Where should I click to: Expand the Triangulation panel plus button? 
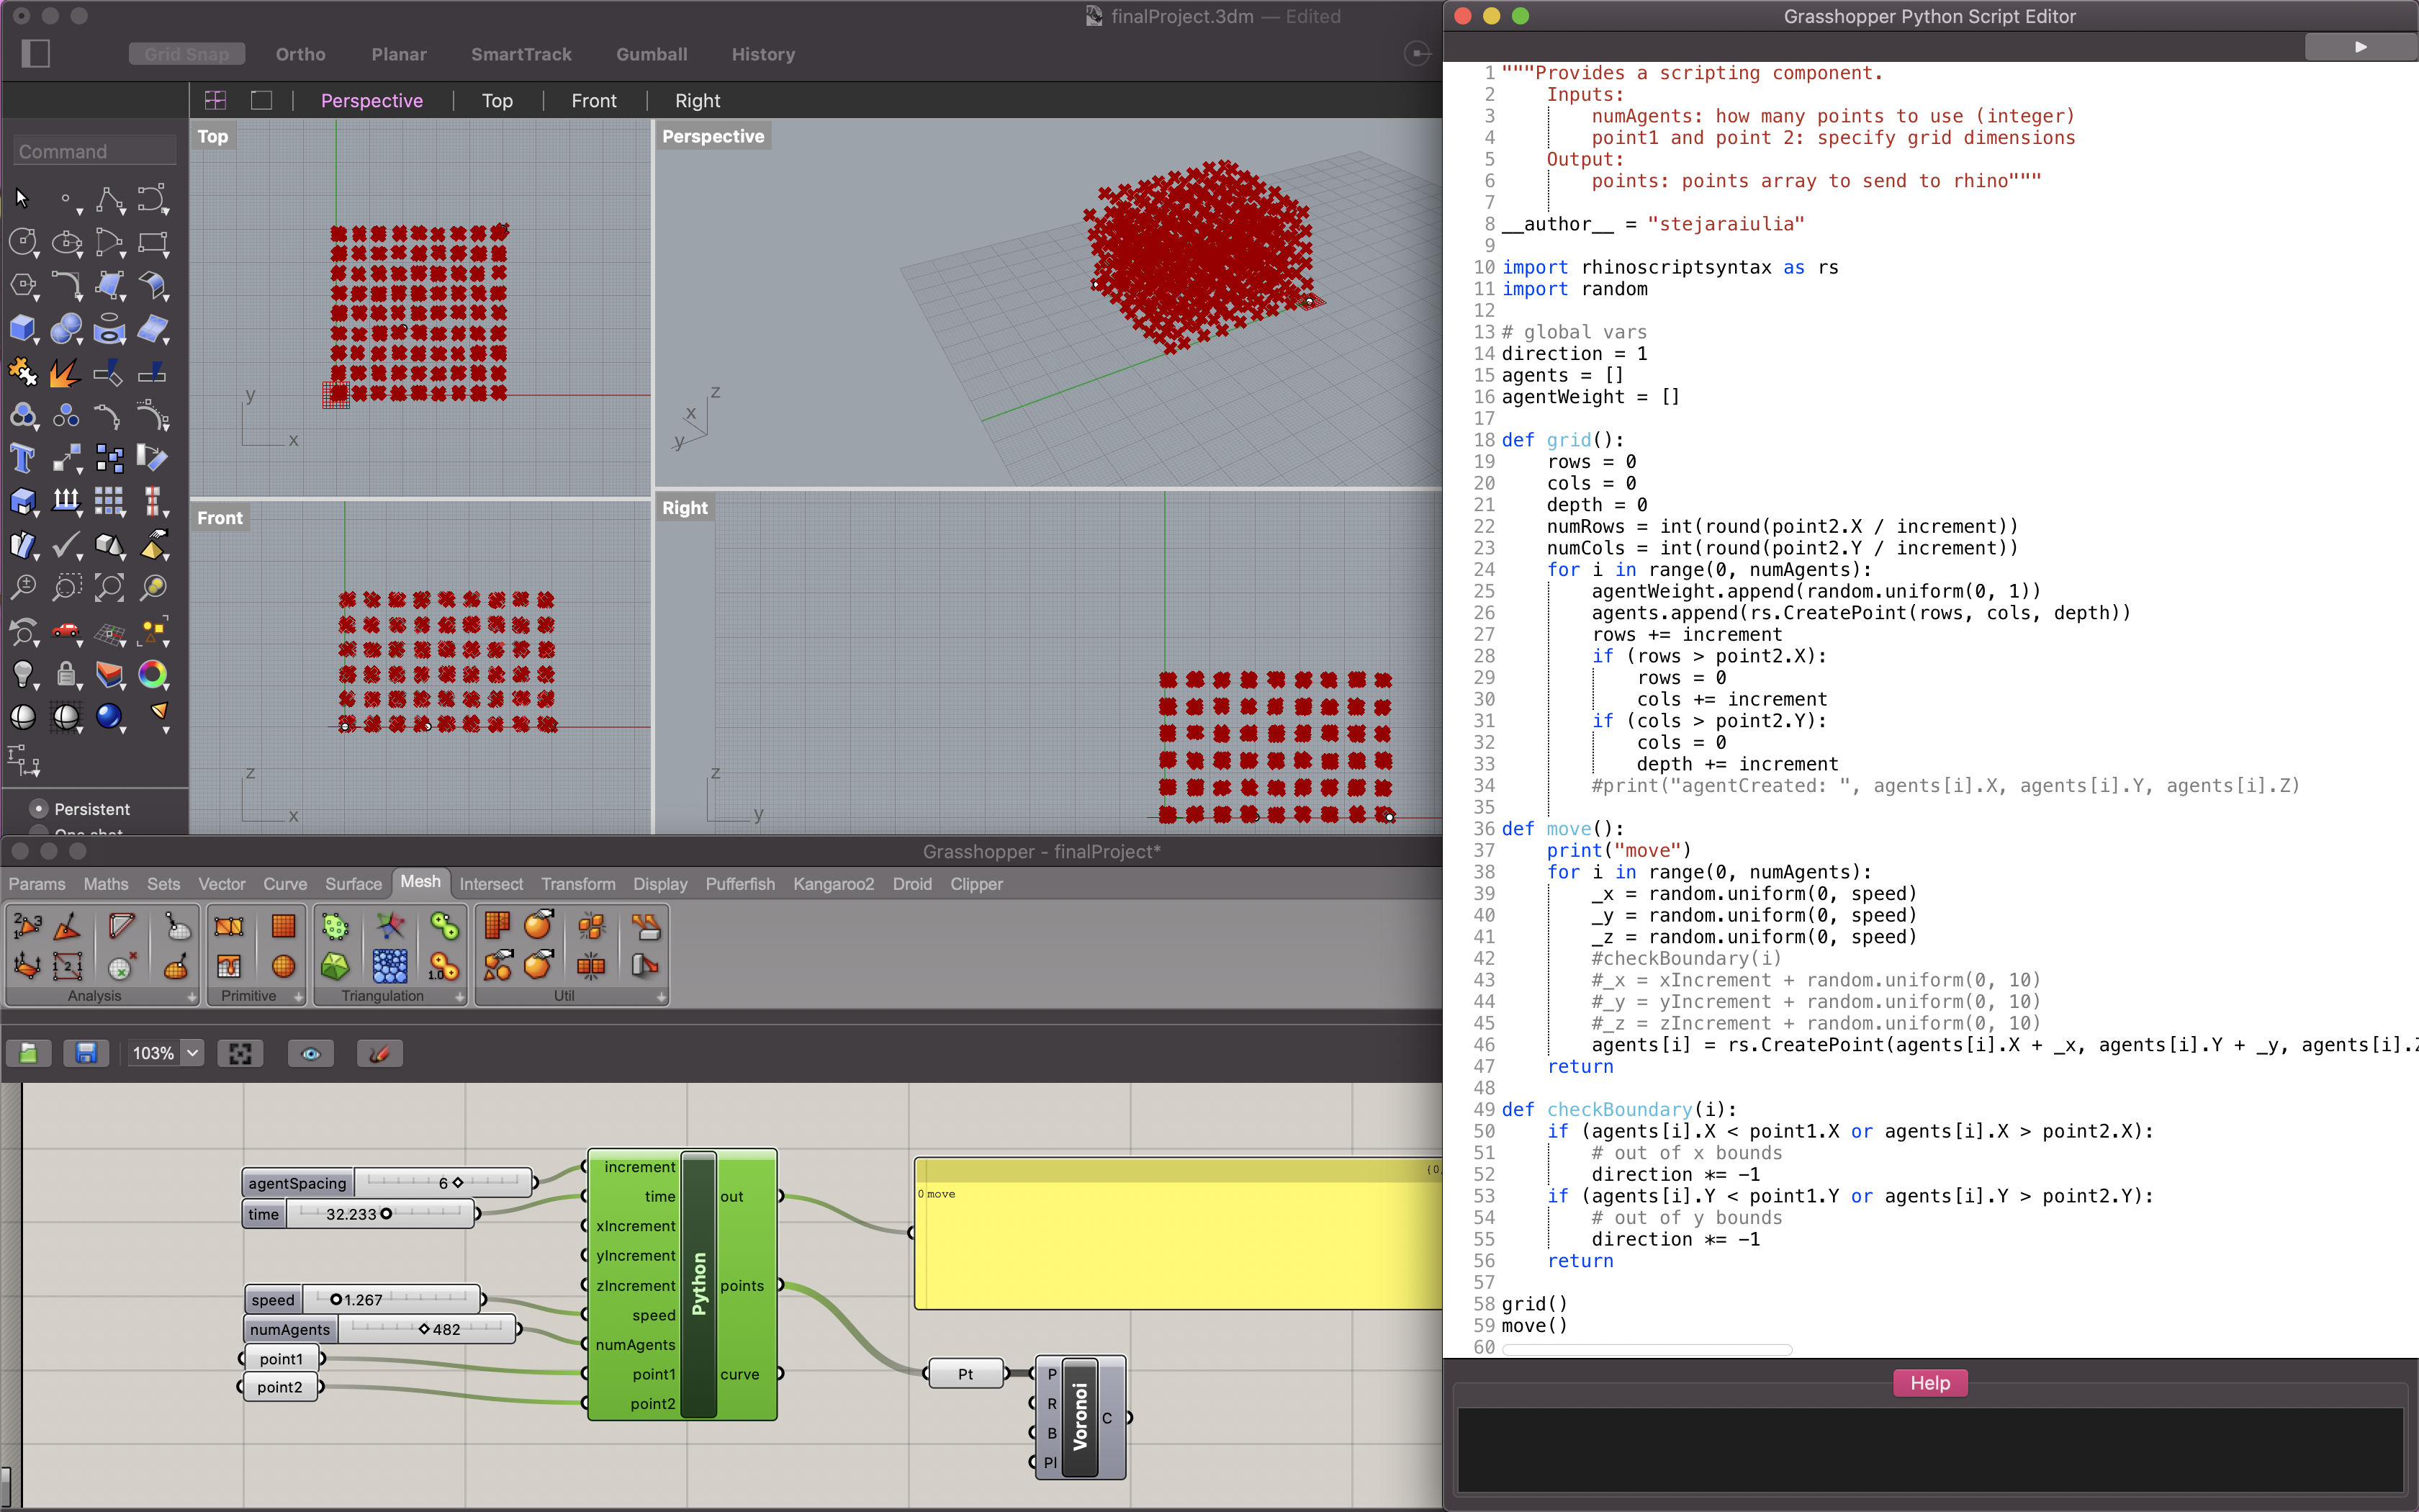pyautogui.click(x=460, y=997)
